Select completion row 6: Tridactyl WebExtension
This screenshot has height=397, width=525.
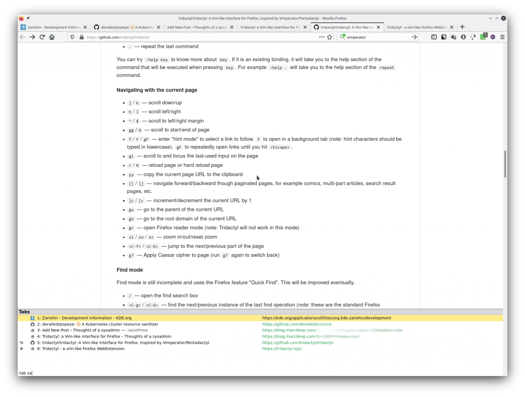260,348
